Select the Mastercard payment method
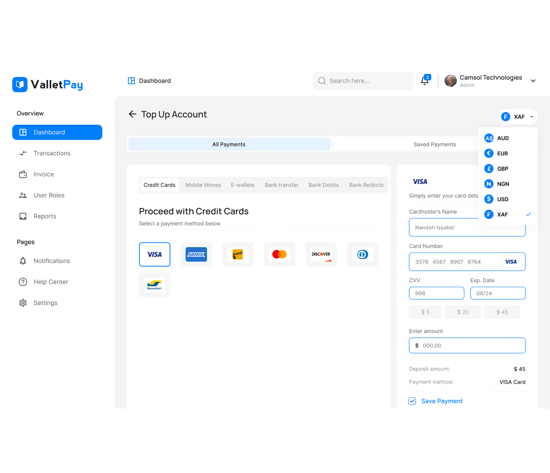Screen dimensions: 550x473 (279, 254)
